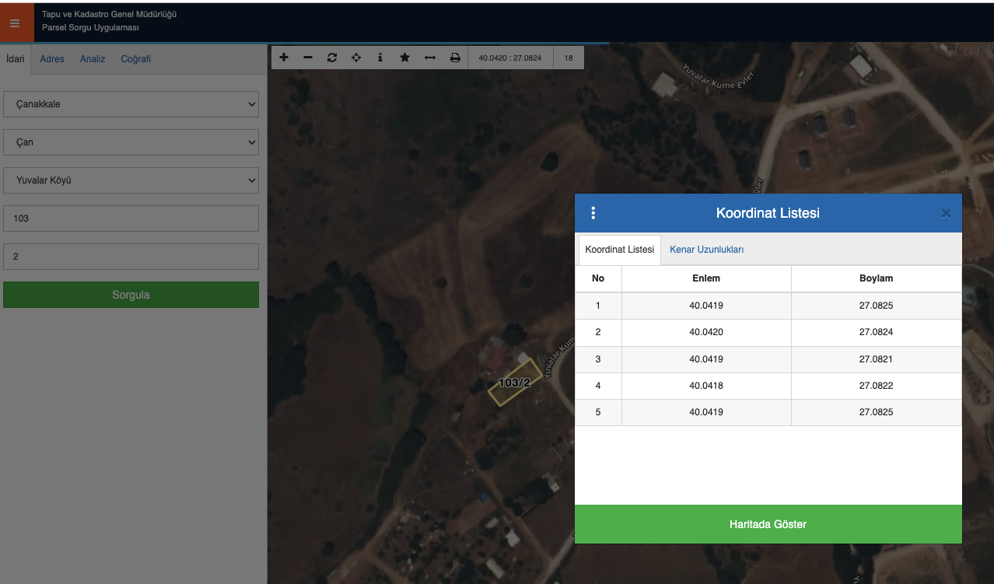Open the hamburger menu in header
The height and width of the screenshot is (584, 994).
pyautogui.click(x=15, y=23)
